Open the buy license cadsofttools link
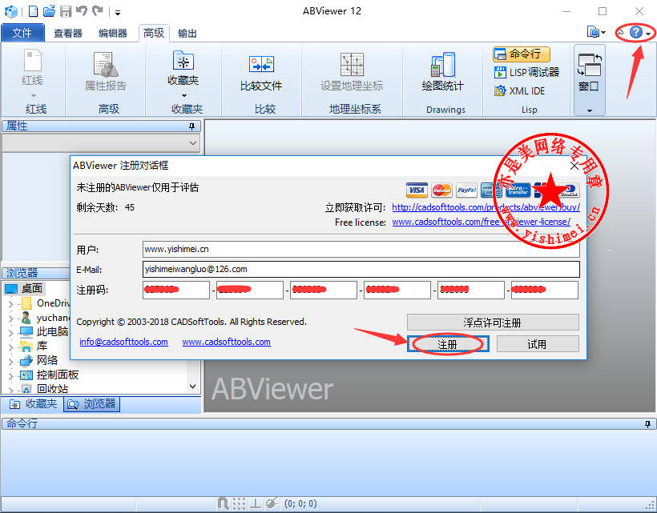Viewport: 657px width, 513px height. (x=486, y=207)
